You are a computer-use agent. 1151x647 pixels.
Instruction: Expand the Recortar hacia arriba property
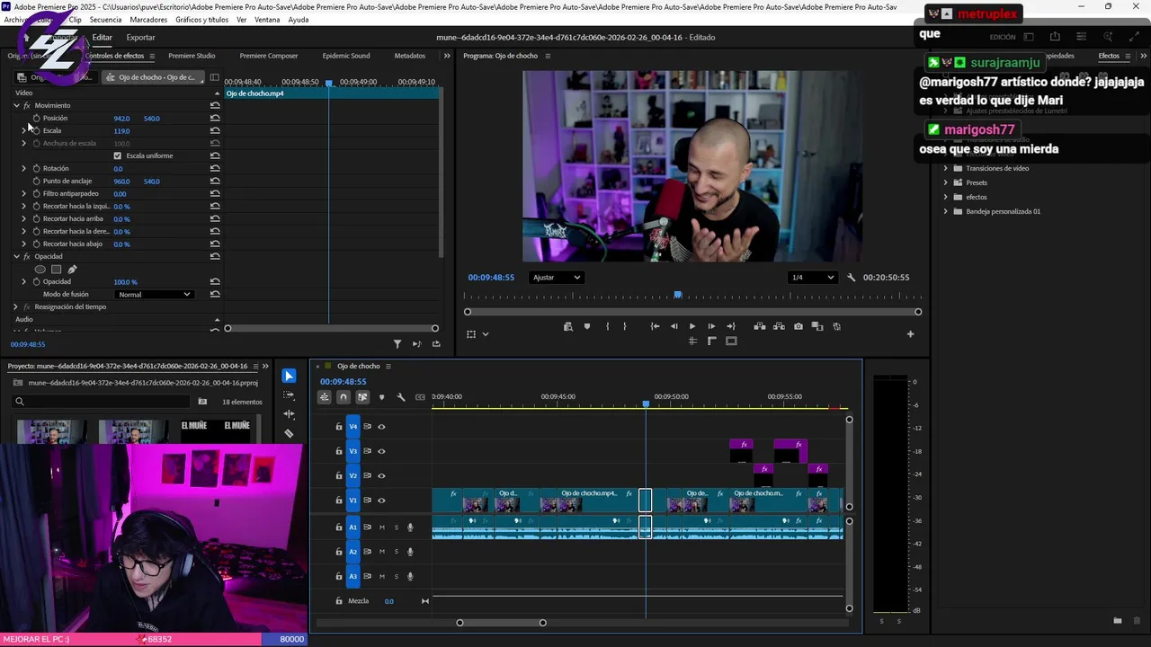pos(24,218)
